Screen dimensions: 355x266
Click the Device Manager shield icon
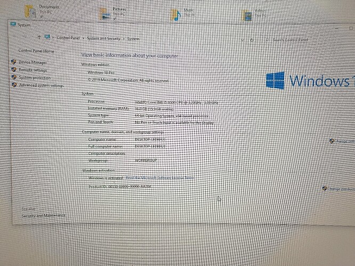tap(14, 62)
